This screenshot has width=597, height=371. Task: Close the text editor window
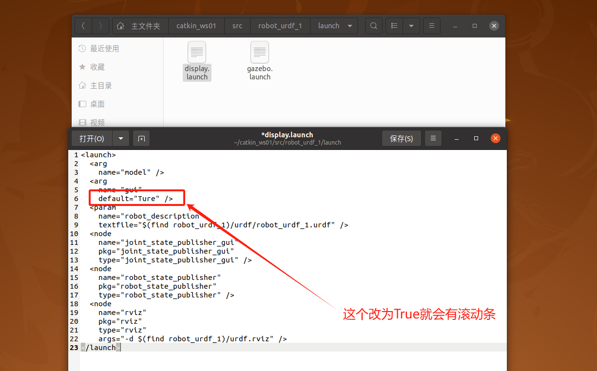496,139
